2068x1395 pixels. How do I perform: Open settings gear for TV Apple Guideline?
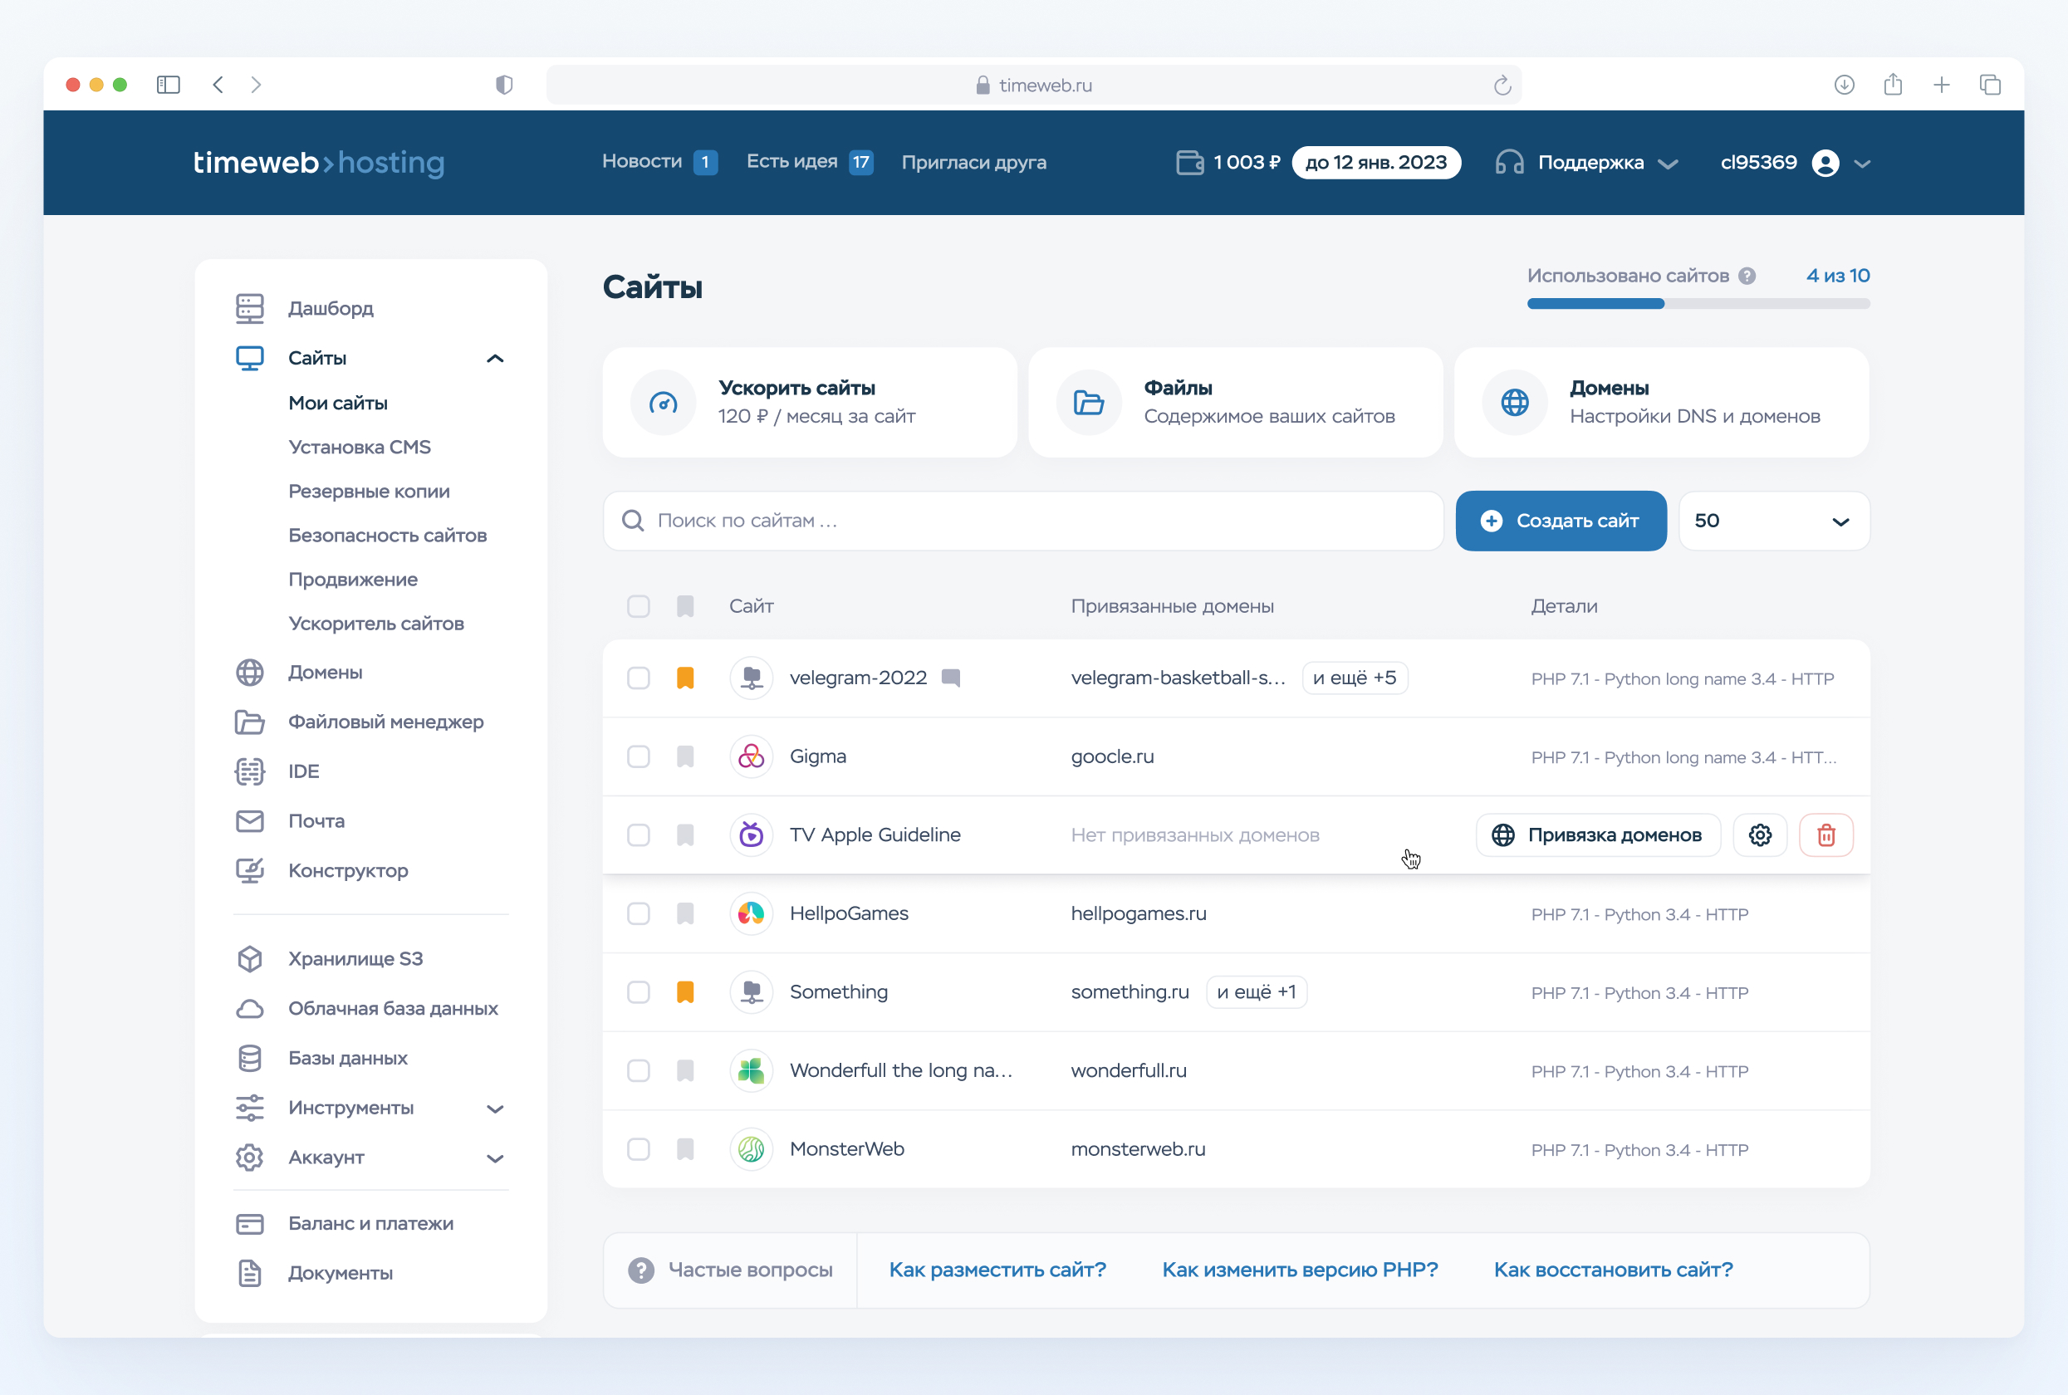coord(1759,835)
